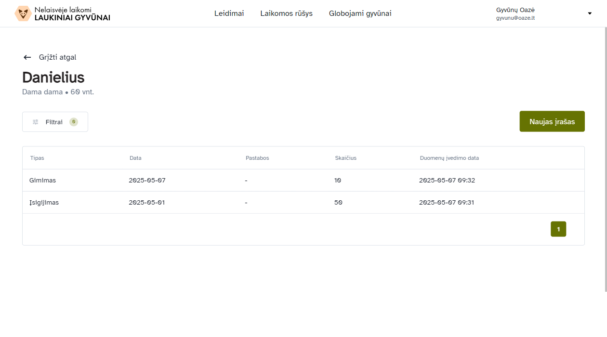Click the Pastabos column header

[257, 158]
